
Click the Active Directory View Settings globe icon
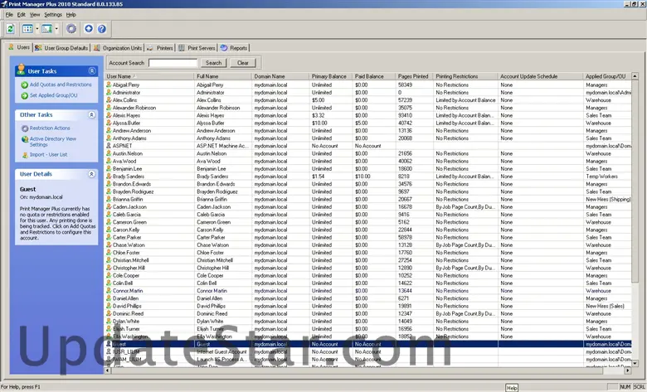(x=23, y=139)
